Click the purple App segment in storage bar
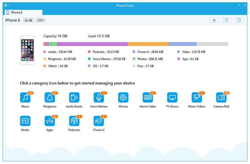Viewport: 250px width, 164px height. [92, 44]
